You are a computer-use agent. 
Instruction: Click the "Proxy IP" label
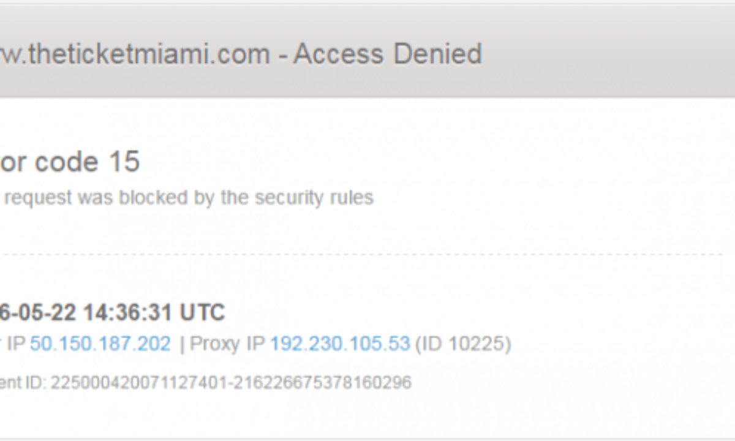coord(227,344)
